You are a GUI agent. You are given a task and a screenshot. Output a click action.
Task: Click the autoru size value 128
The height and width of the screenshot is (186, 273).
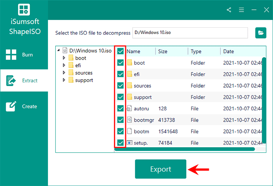(x=163, y=108)
